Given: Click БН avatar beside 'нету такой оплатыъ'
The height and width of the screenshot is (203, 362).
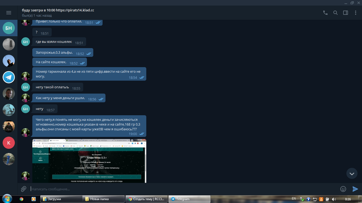Looking at the screenshot, I should (25, 87).
